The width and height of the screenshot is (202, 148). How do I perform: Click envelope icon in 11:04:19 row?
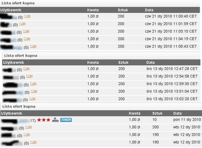coord(27,39)
